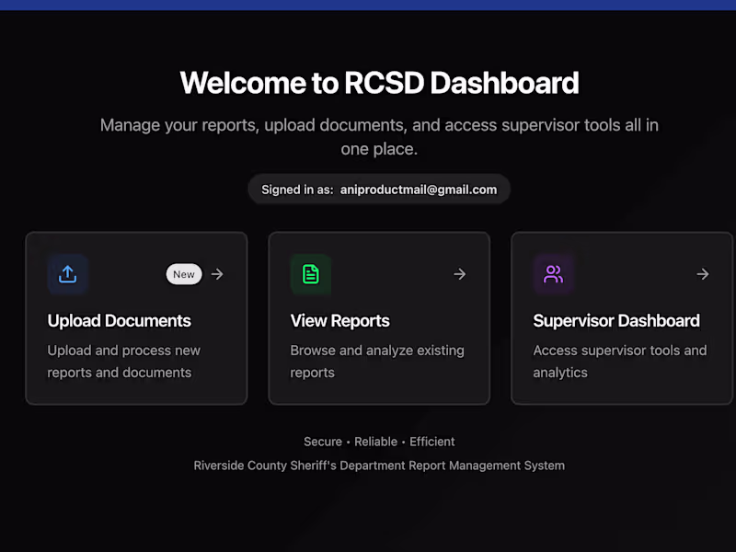Select the text aniproductmail@gmail.com
This screenshot has width=736, height=552.
419,189
